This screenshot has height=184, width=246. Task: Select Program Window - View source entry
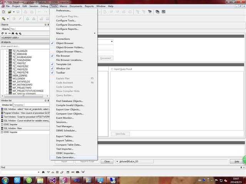pos(25,113)
